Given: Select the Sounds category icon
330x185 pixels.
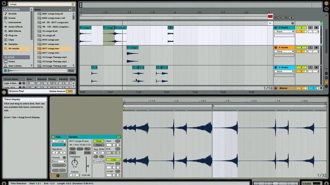Looking at the screenshot, I should [6, 14].
